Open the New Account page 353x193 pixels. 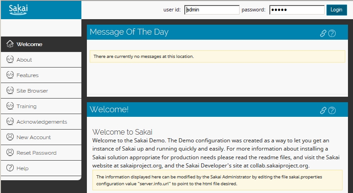pos(33,137)
